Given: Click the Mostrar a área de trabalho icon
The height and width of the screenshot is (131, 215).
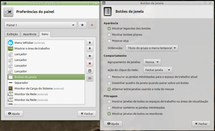Looking at the screenshot, I should [x=11, y=49].
